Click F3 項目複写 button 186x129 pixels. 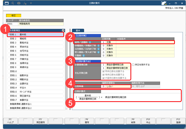[41, 121]
